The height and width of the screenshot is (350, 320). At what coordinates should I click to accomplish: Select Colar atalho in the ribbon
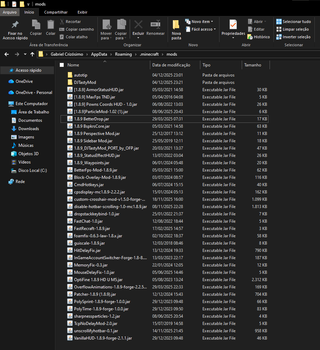(x=74, y=37)
